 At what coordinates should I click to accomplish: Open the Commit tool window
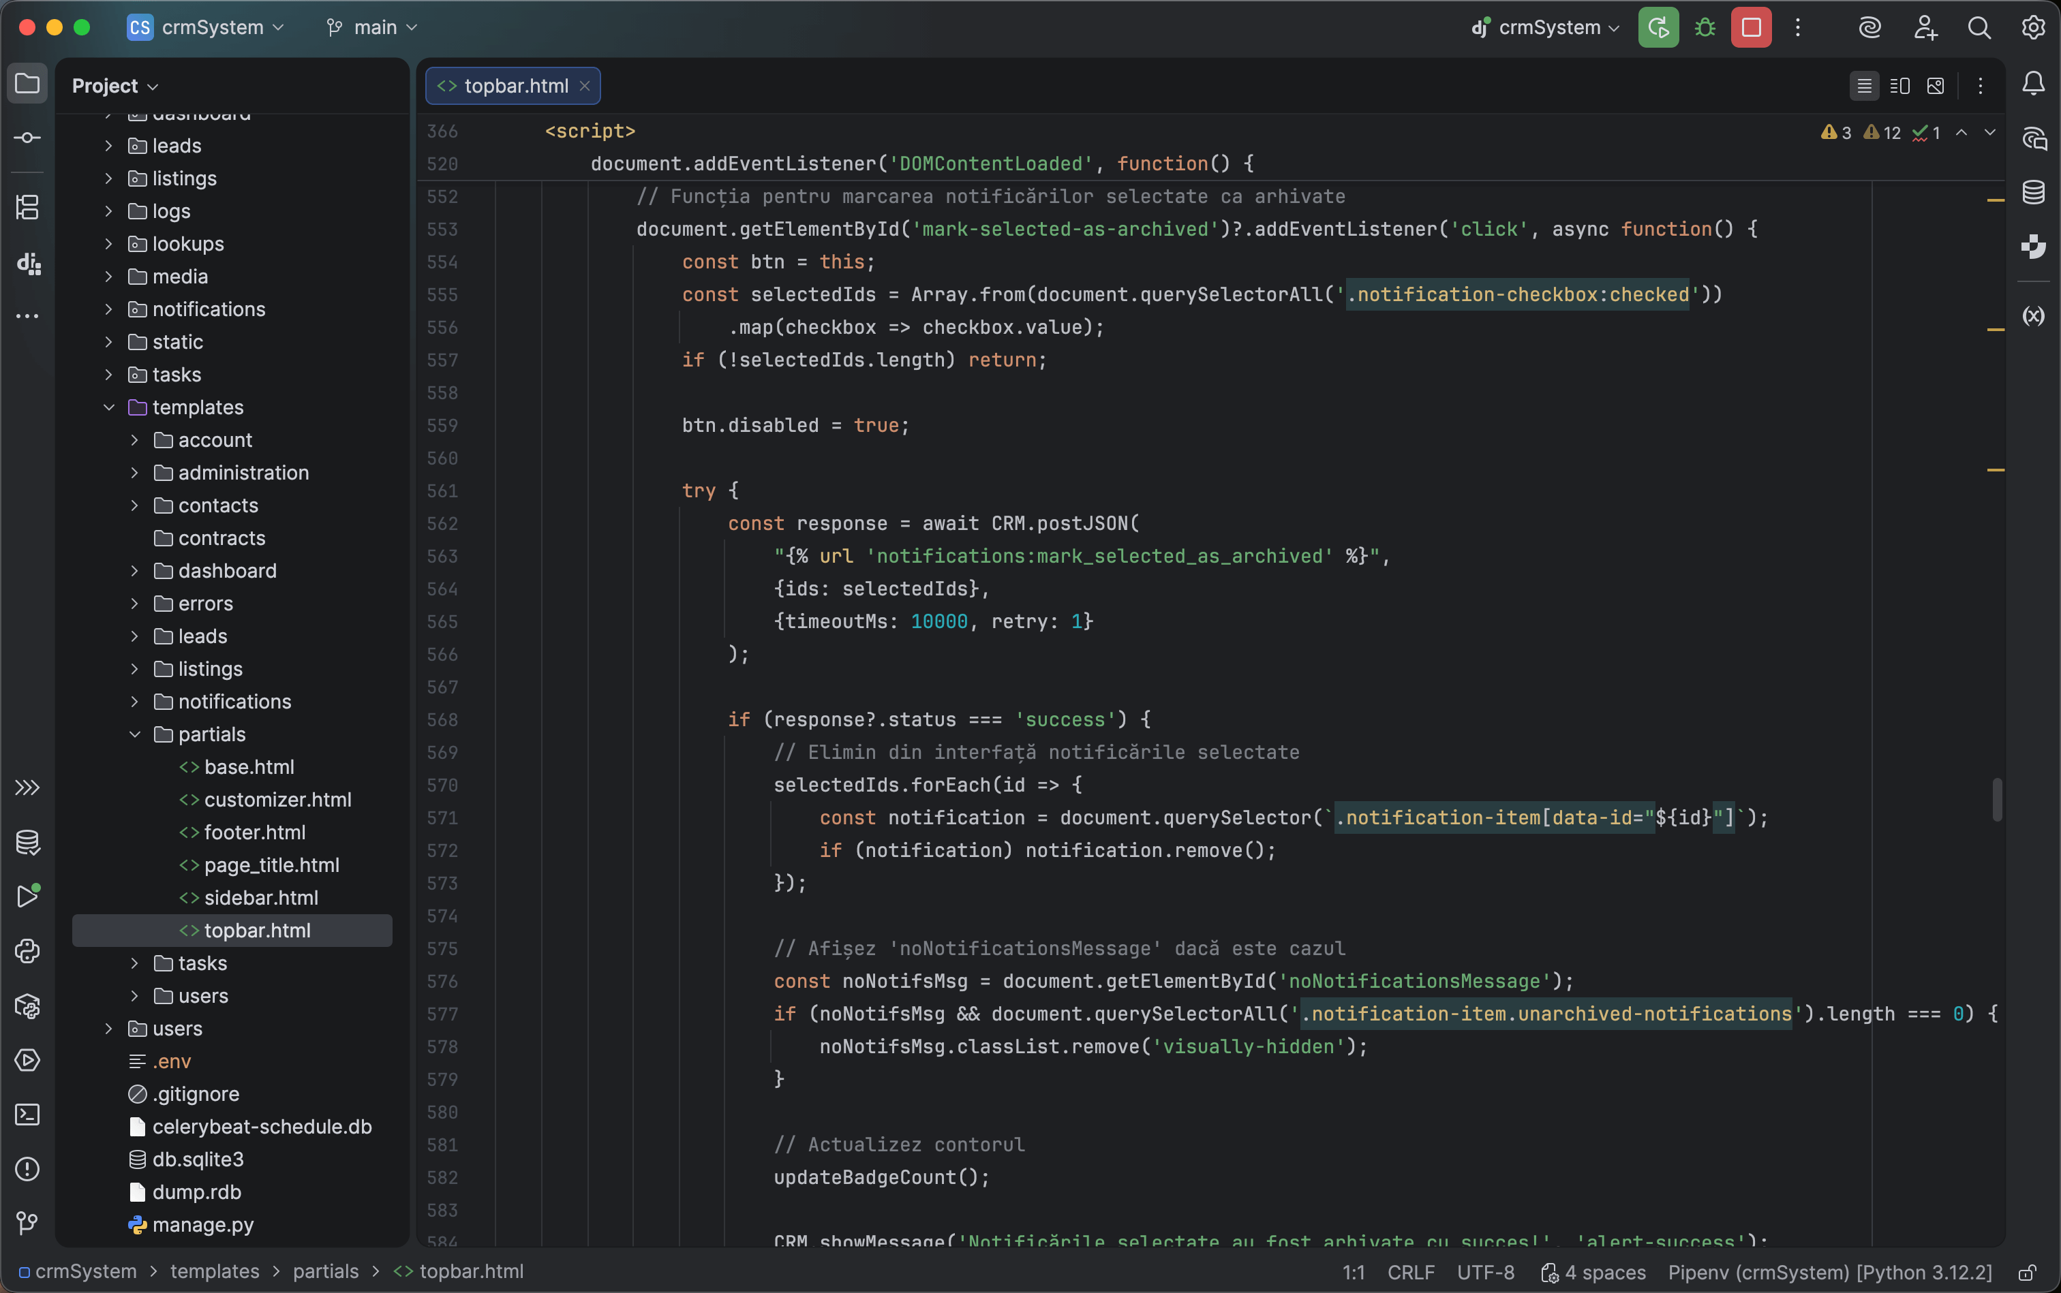pos(27,137)
